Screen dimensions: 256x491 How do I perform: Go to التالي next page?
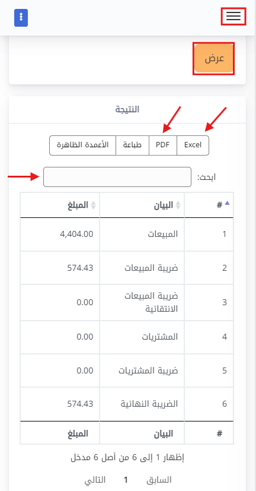[x=95, y=480]
